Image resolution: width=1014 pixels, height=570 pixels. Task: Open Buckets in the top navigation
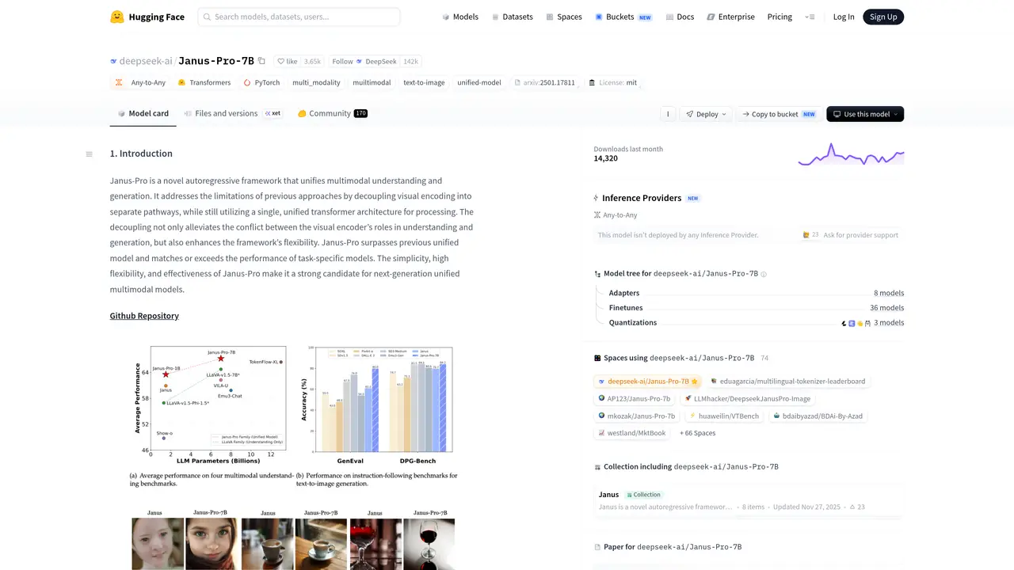pyautogui.click(x=623, y=17)
